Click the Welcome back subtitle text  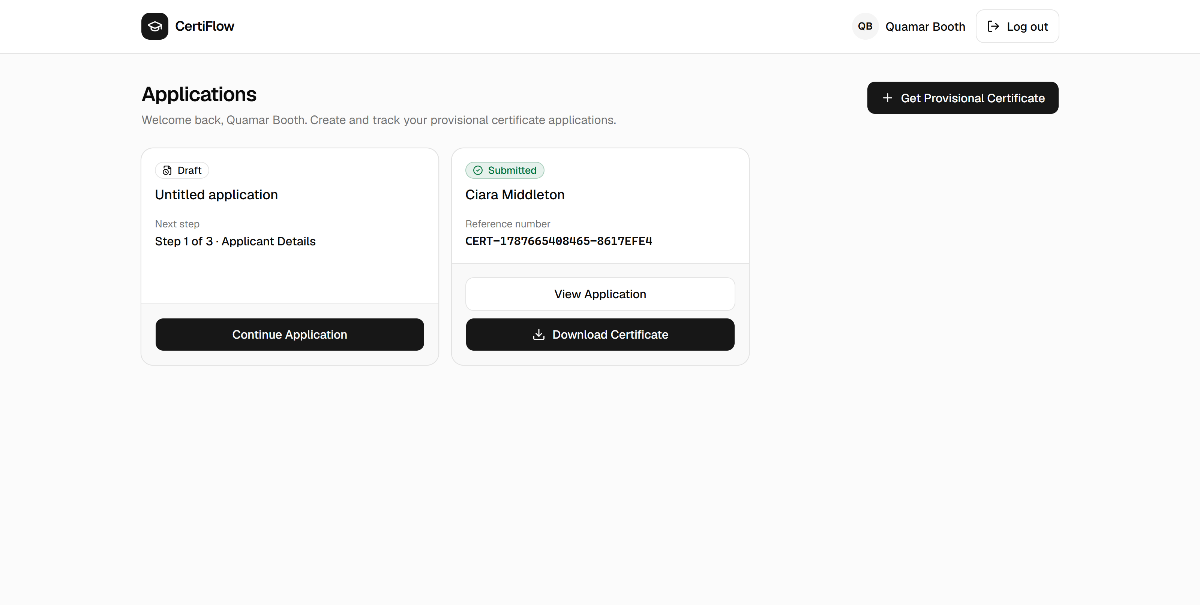[x=379, y=120]
